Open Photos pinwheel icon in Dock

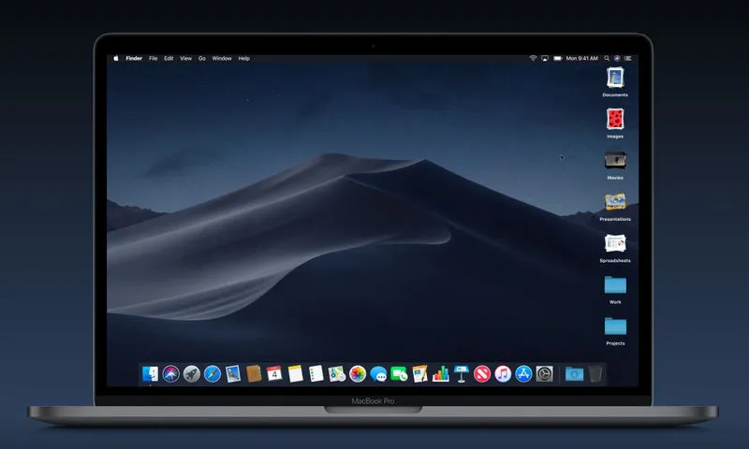tap(358, 373)
